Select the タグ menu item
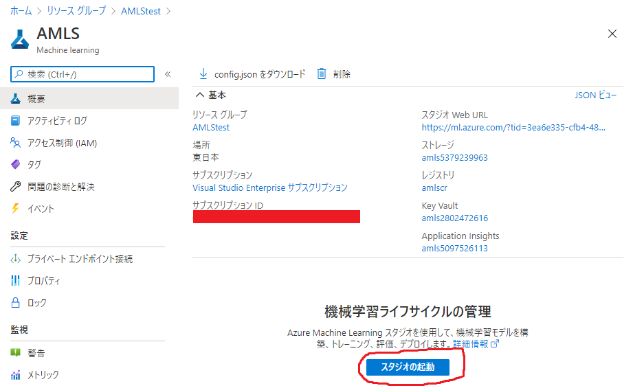Viewport: 633px width, 388px height. pyautogui.click(x=89, y=164)
